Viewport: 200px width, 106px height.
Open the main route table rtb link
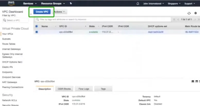[192, 32]
